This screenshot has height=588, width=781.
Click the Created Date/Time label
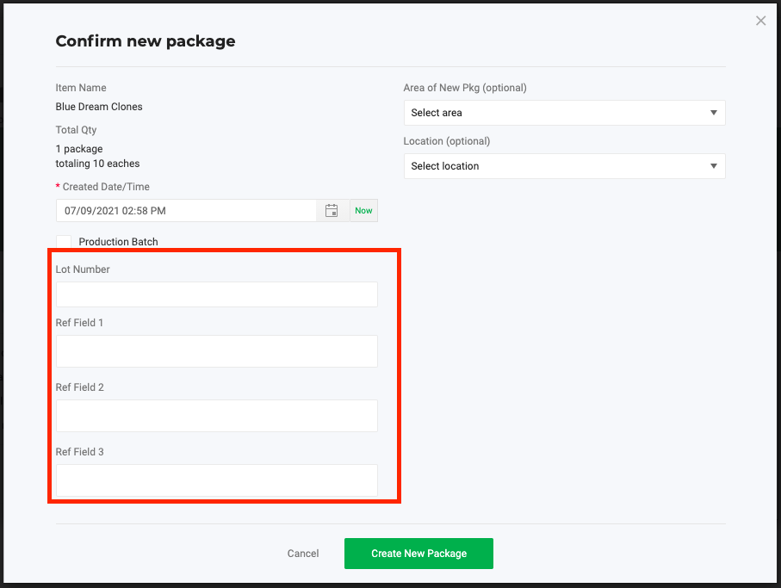(106, 187)
